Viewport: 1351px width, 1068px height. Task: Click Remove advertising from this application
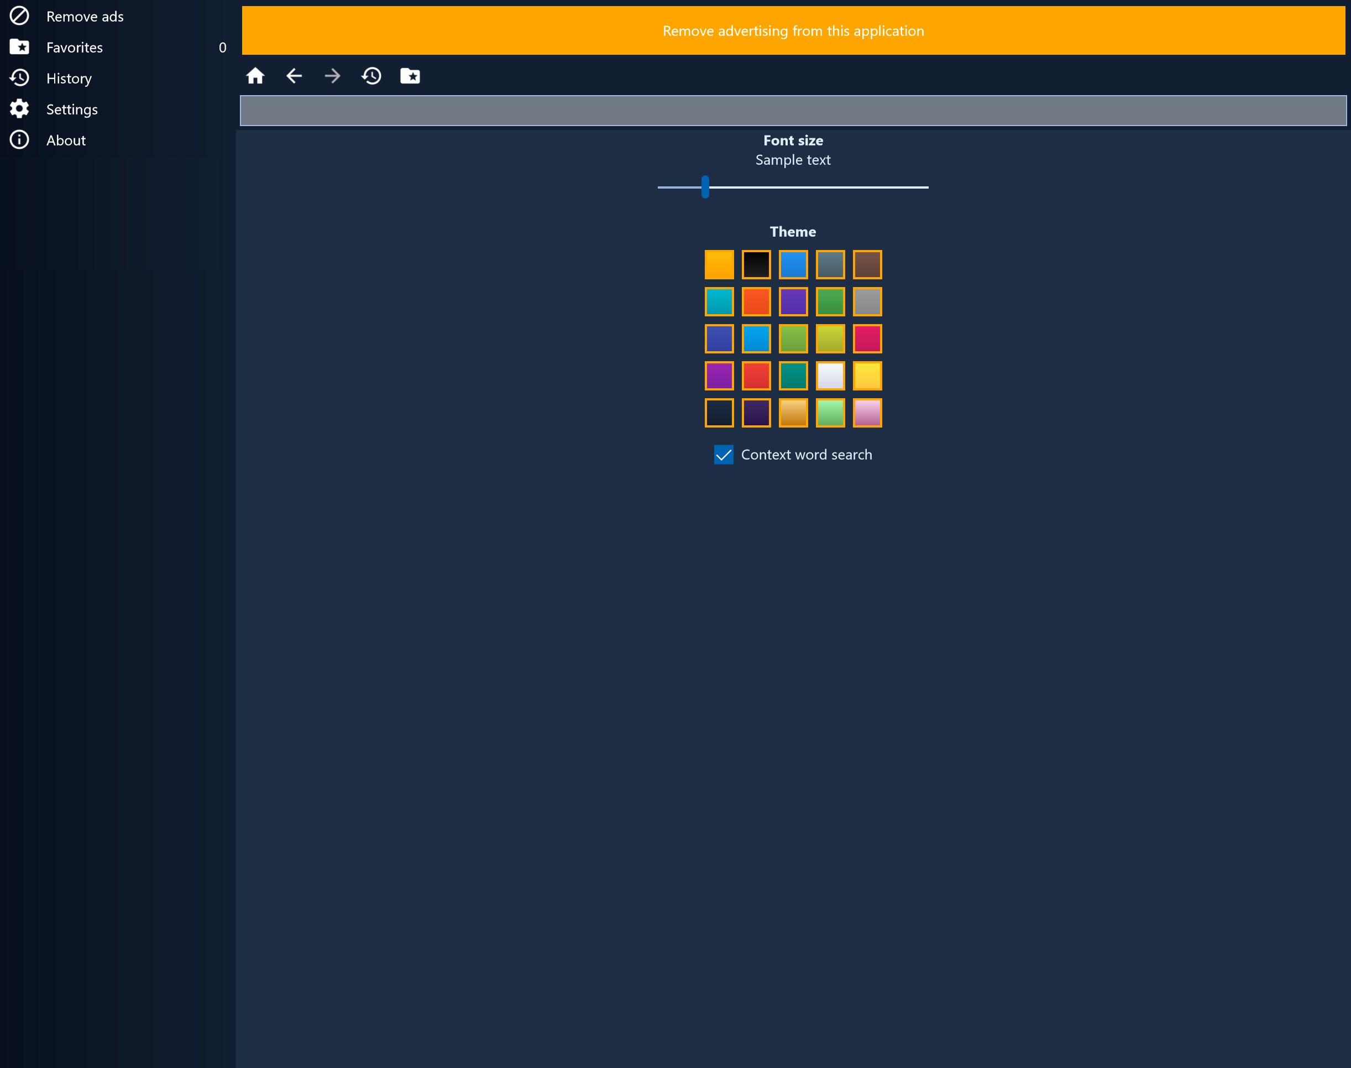793,30
